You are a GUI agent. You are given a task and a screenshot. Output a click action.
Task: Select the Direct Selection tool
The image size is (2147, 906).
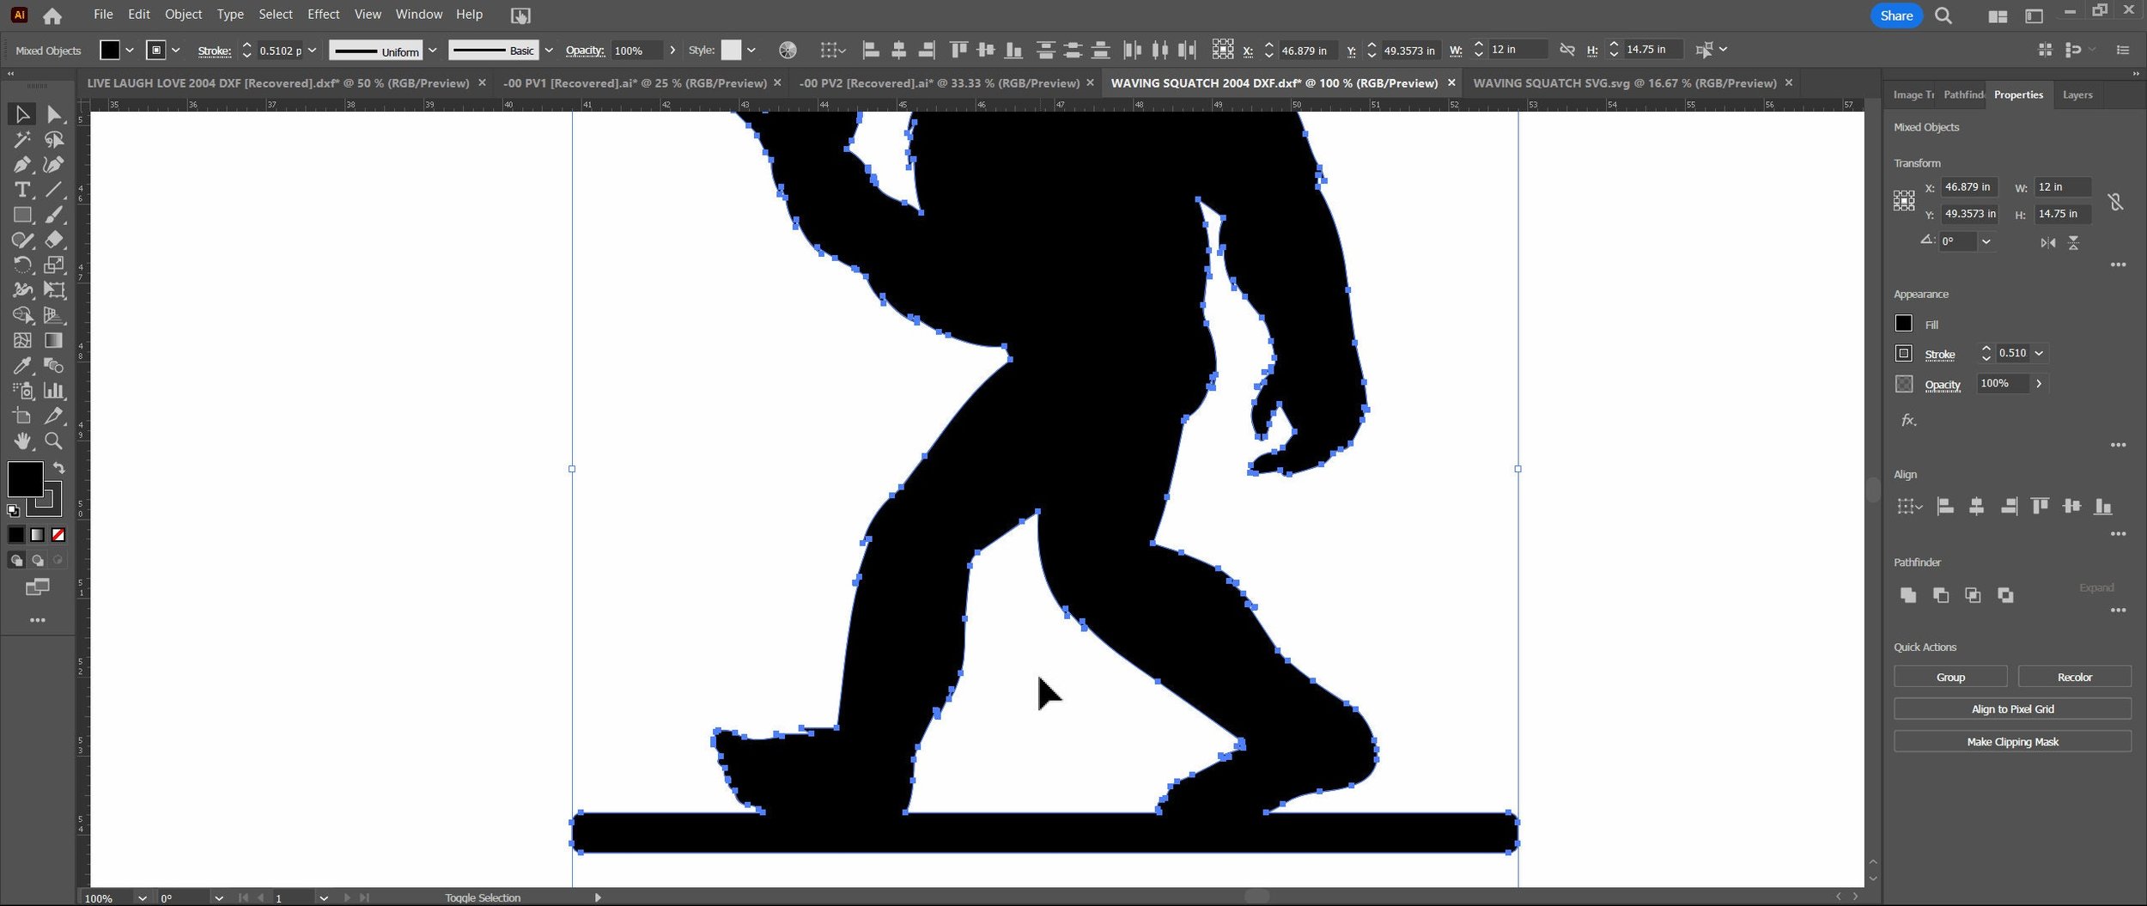click(x=54, y=114)
